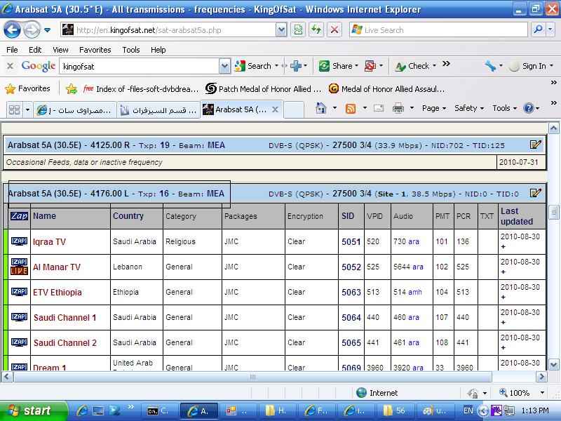Click the Home page icon
This screenshot has height=421, width=561.
click(321, 109)
